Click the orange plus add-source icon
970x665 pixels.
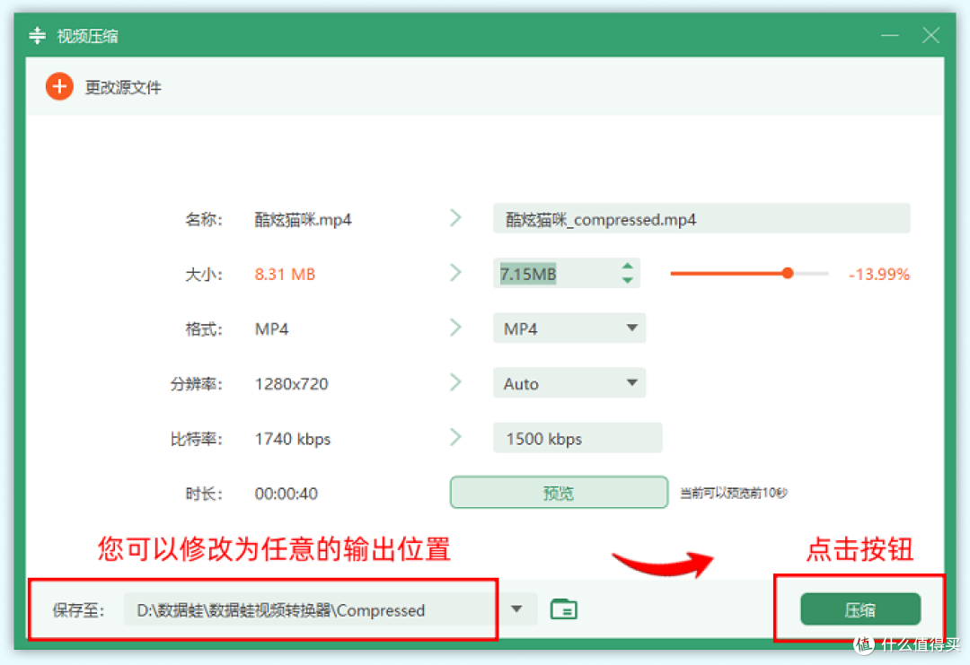point(59,86)
